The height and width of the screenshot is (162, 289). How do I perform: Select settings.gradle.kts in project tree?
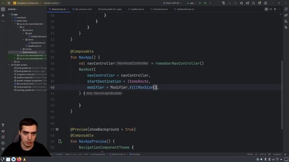point(26,90)
